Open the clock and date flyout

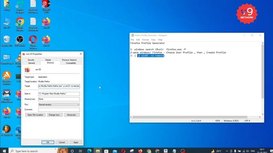[x=262, y=151]
